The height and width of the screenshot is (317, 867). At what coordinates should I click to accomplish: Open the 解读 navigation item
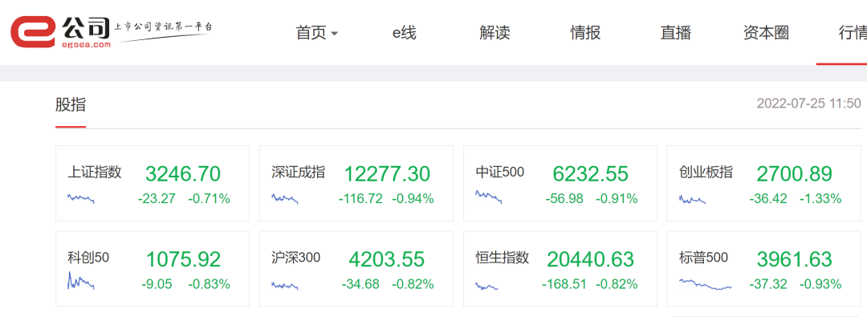tap(495, 33)
